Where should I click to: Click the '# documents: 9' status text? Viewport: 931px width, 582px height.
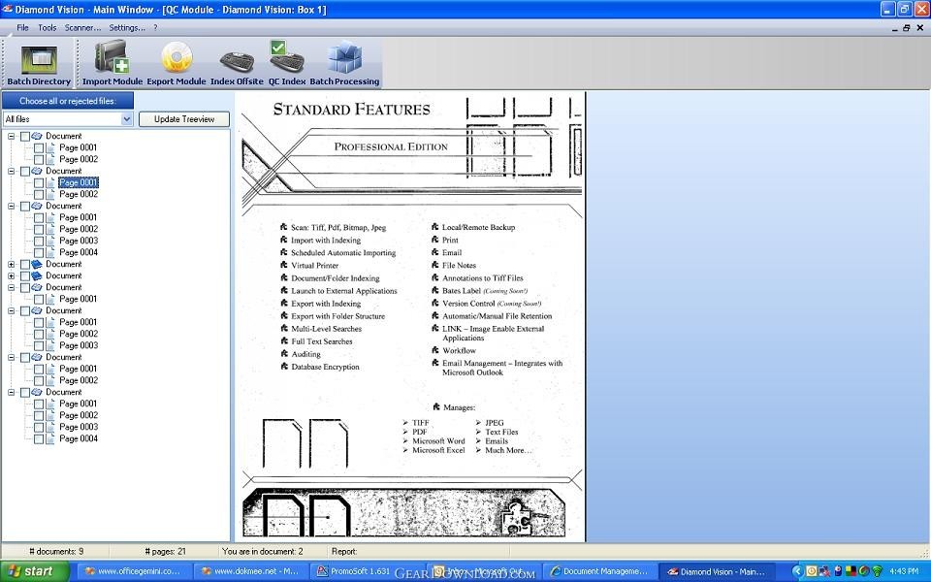pyautogui.click(x=56, y=552)
